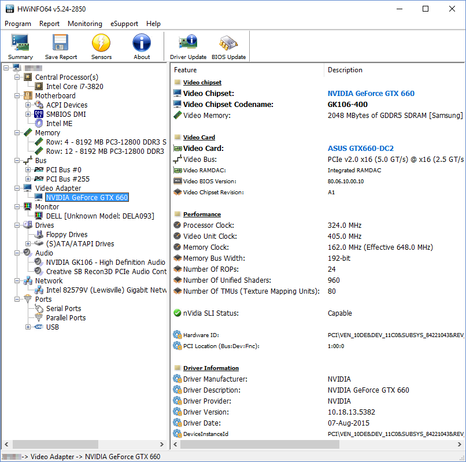This screenshot has height=462, width=466.
Task: Click the Network icon in tree
Action: 28,280
